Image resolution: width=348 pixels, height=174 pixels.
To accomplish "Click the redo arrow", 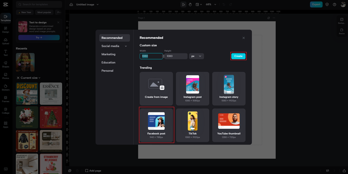I will (231, 5).
